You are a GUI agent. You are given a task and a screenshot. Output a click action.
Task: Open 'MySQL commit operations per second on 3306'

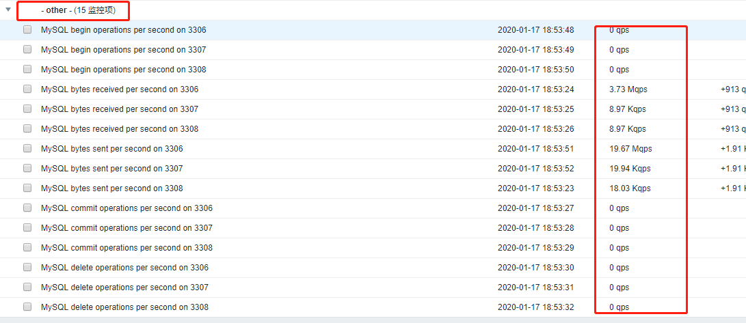(127, 208)
